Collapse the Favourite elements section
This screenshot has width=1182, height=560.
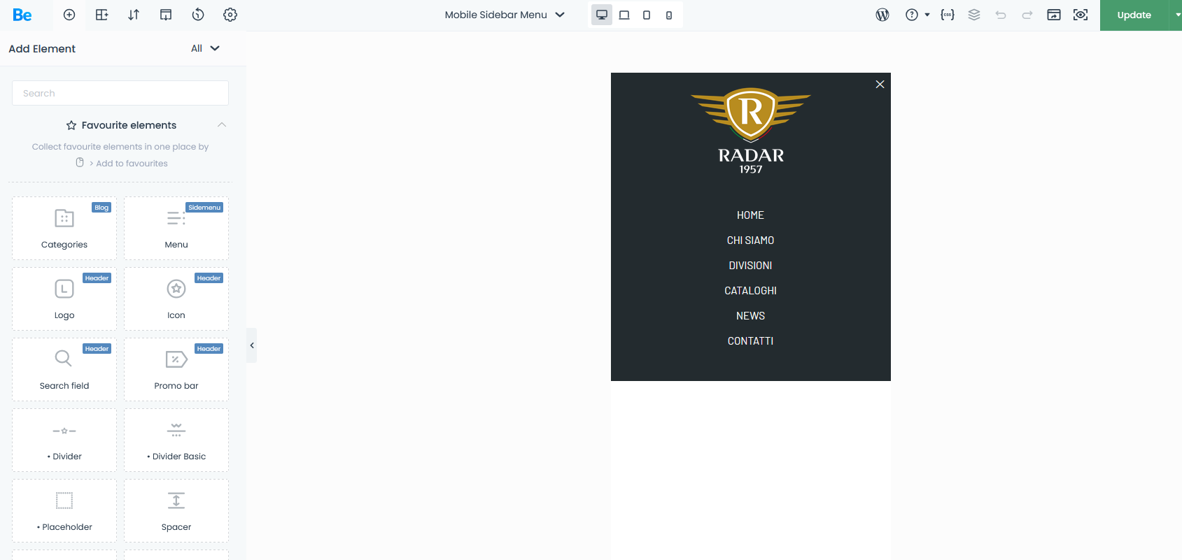click(222, 125)
